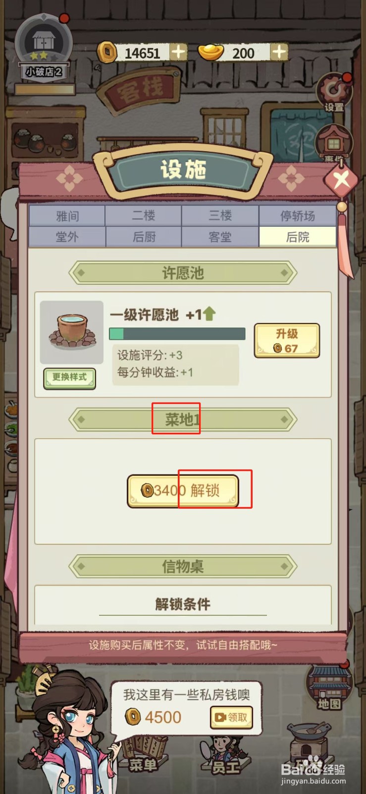
Task: Switch to the 雅间 tab
Action: coord(67,216)
